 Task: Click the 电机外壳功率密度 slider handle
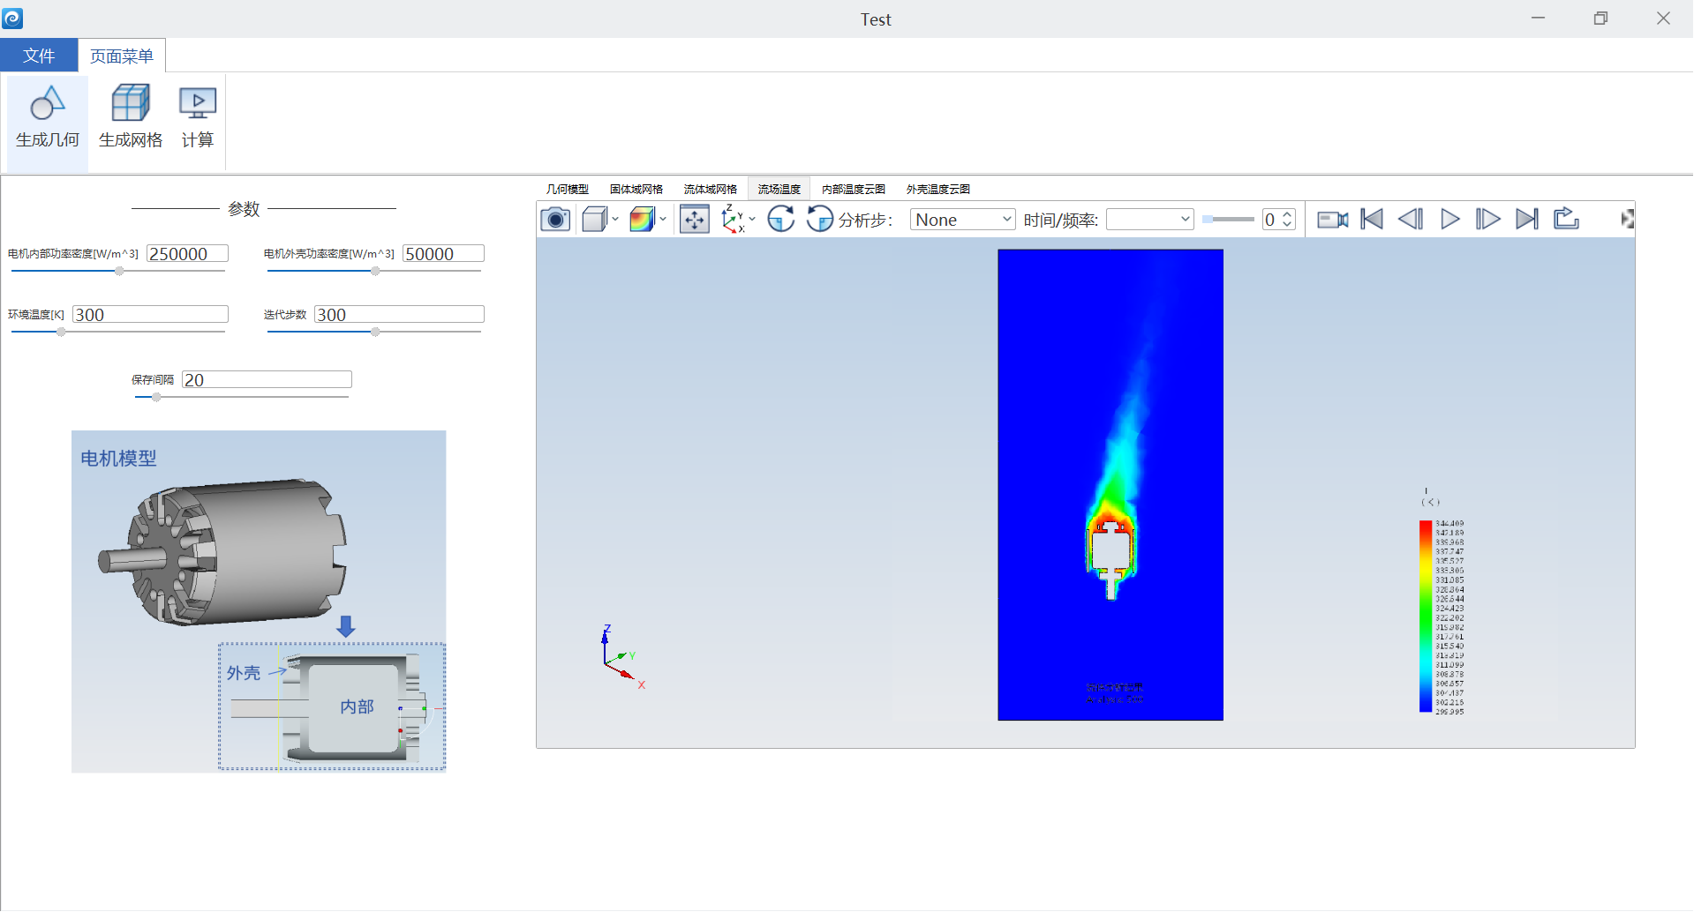[x=375, y=272]
